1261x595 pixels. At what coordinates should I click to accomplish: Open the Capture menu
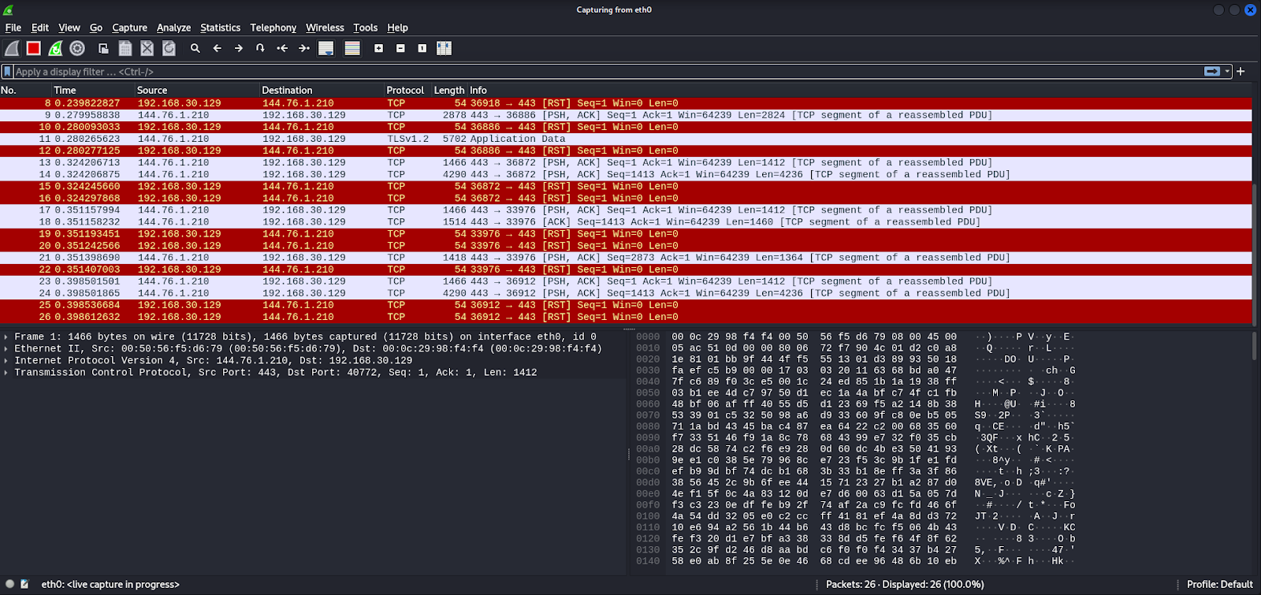(x=129, y=28)
